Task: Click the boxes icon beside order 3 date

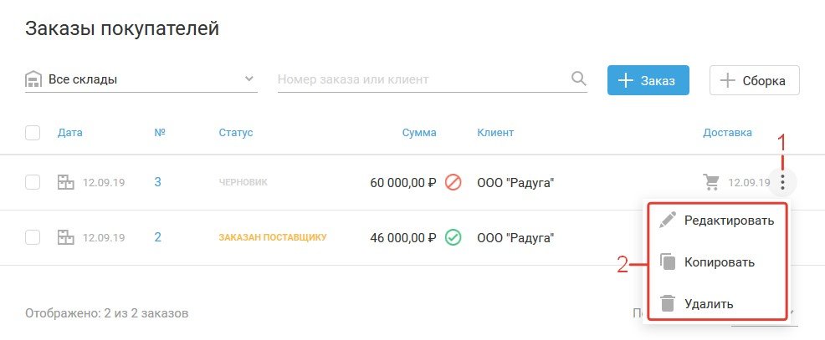Action: pos(65,182)
